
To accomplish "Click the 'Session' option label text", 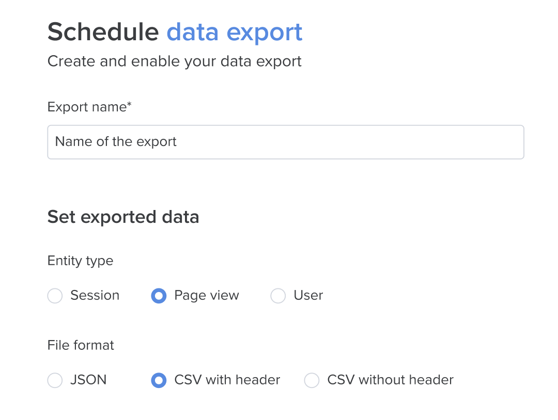I will [x=95, y=295].
